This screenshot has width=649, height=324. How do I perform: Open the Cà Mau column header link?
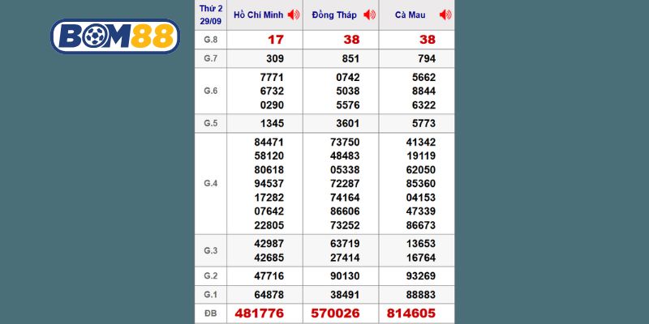click(x=410, y=15)
